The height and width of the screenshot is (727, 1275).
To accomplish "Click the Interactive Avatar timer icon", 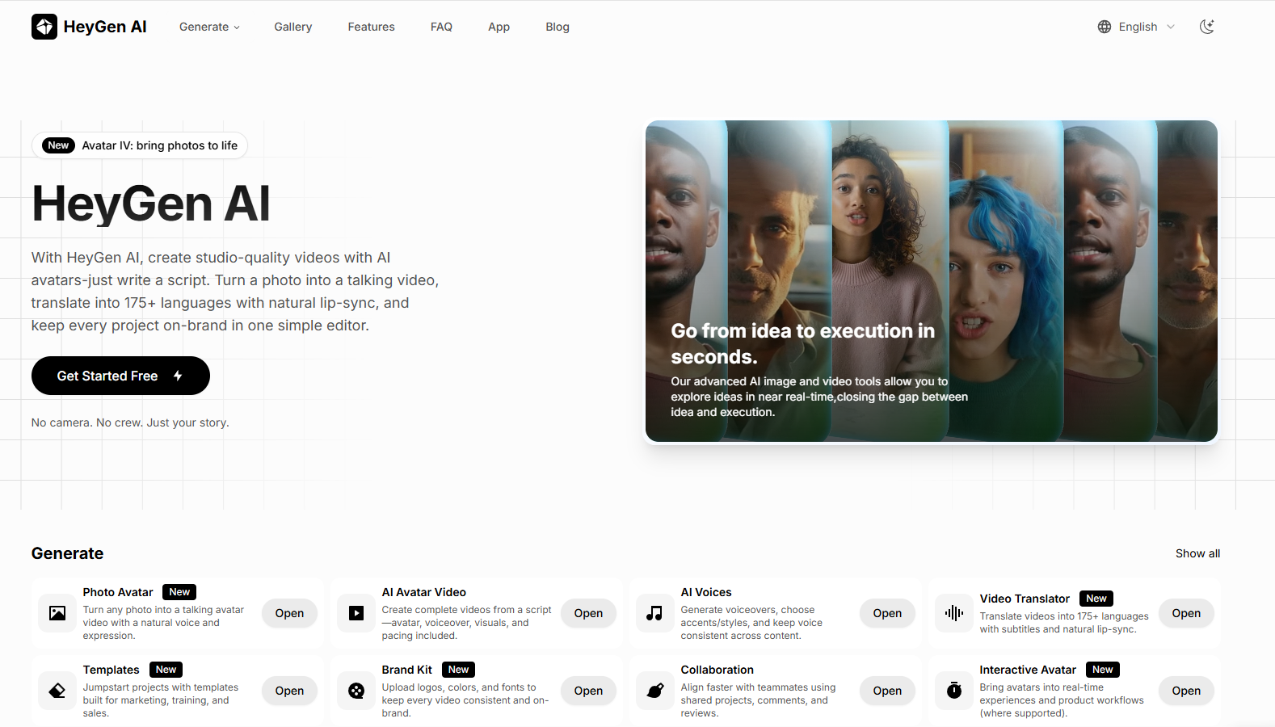I will [x=954, y=691].
